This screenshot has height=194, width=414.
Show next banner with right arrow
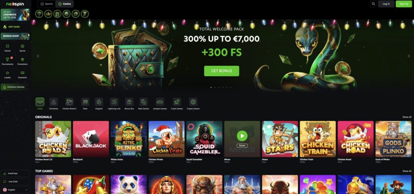click(409, 56)
